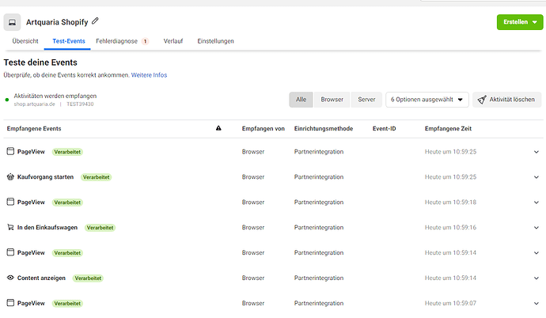546x318 pixels.
Task: Open the Weitere Infos link
Action: (149, 75)
